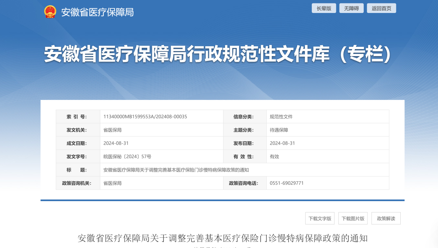Image resolution: width=438 pixels, height=248 pixels.
Task: Click the 发布日期 label cell
Action: click(245, 143)
